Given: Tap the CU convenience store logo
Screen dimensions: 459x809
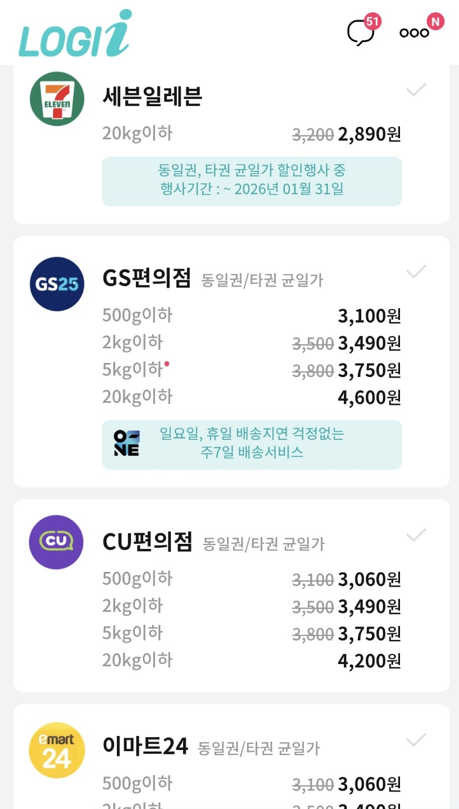Looking at the screenshot, I should tap(56, 542).
